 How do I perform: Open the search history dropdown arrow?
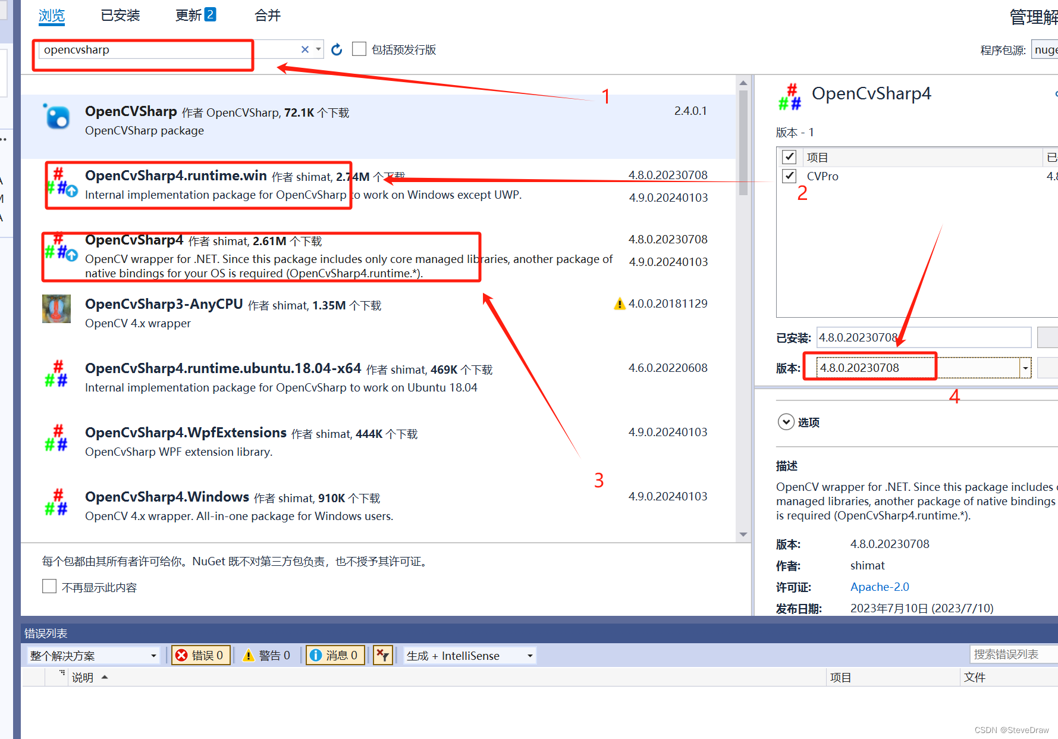[x=318, y=49]
